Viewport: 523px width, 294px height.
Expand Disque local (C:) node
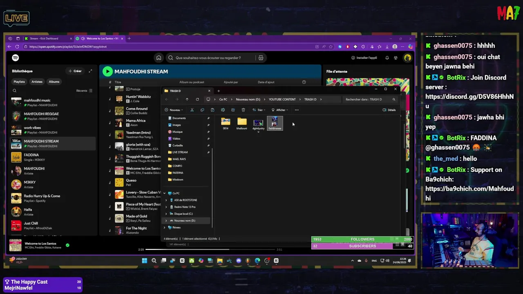click(x=166, y=214)
